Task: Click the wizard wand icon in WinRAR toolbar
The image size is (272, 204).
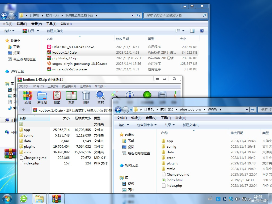Action: click(115, 95)
